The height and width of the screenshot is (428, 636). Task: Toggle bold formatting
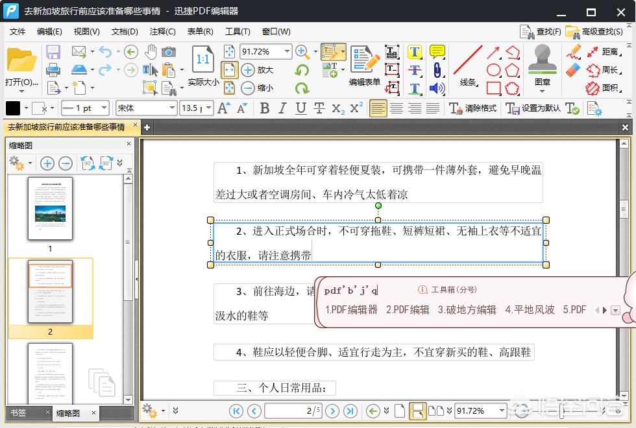click(x=265, y=108)
